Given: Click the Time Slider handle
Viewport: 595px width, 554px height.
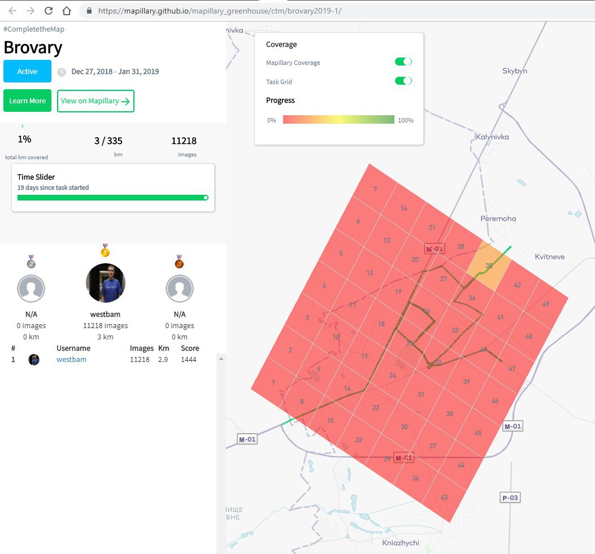Looking at the screenshot, I should coord(206,198).
